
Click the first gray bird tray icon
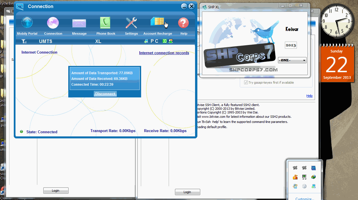click(x=295, y=168)
